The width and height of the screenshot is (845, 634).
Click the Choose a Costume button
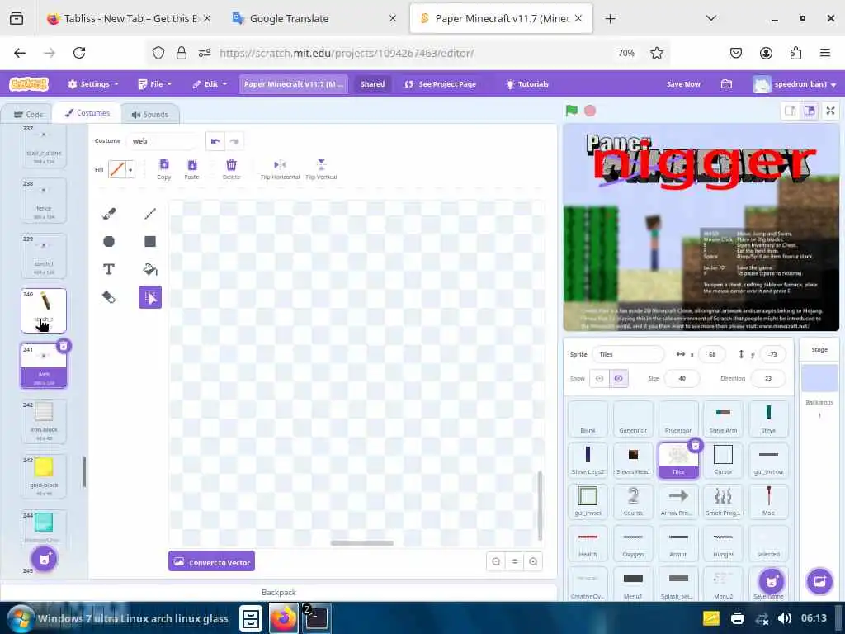[x=45, y=559]
